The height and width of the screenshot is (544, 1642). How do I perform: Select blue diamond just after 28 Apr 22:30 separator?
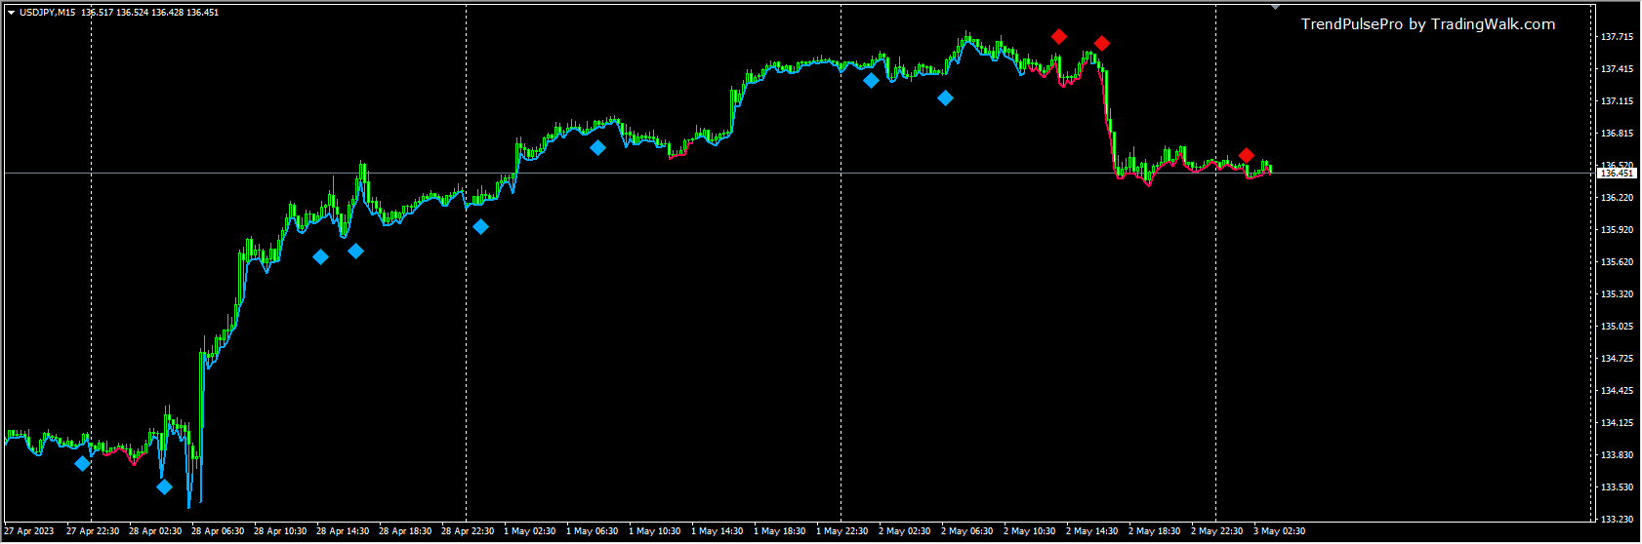point(480,226)
